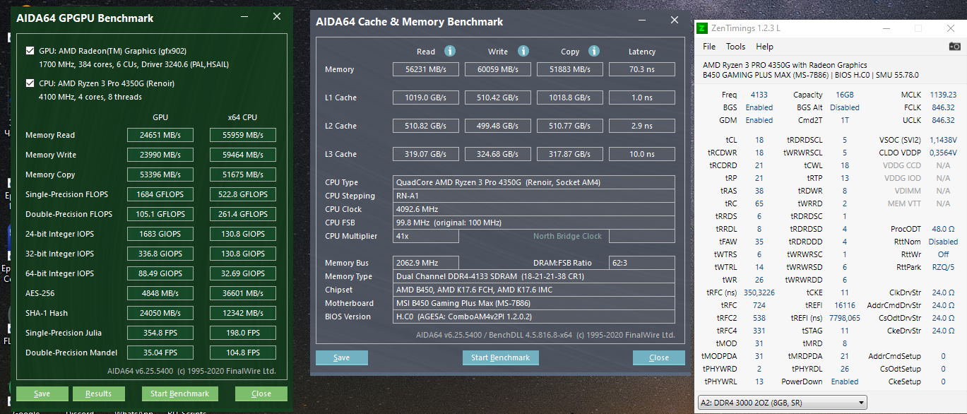This screenshot has width=967, height=414.
Task: Click the Freq 4133 value in ZenTimings
Action: tap(759, 95)
